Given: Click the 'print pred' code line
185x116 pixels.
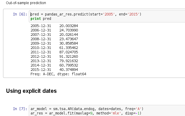Looking at the screenshot, I should click(41, 19).
